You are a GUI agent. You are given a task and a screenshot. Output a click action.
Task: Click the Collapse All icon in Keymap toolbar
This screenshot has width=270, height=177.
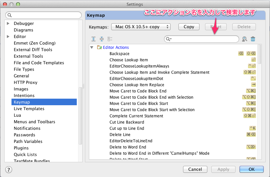click(102, 39)
